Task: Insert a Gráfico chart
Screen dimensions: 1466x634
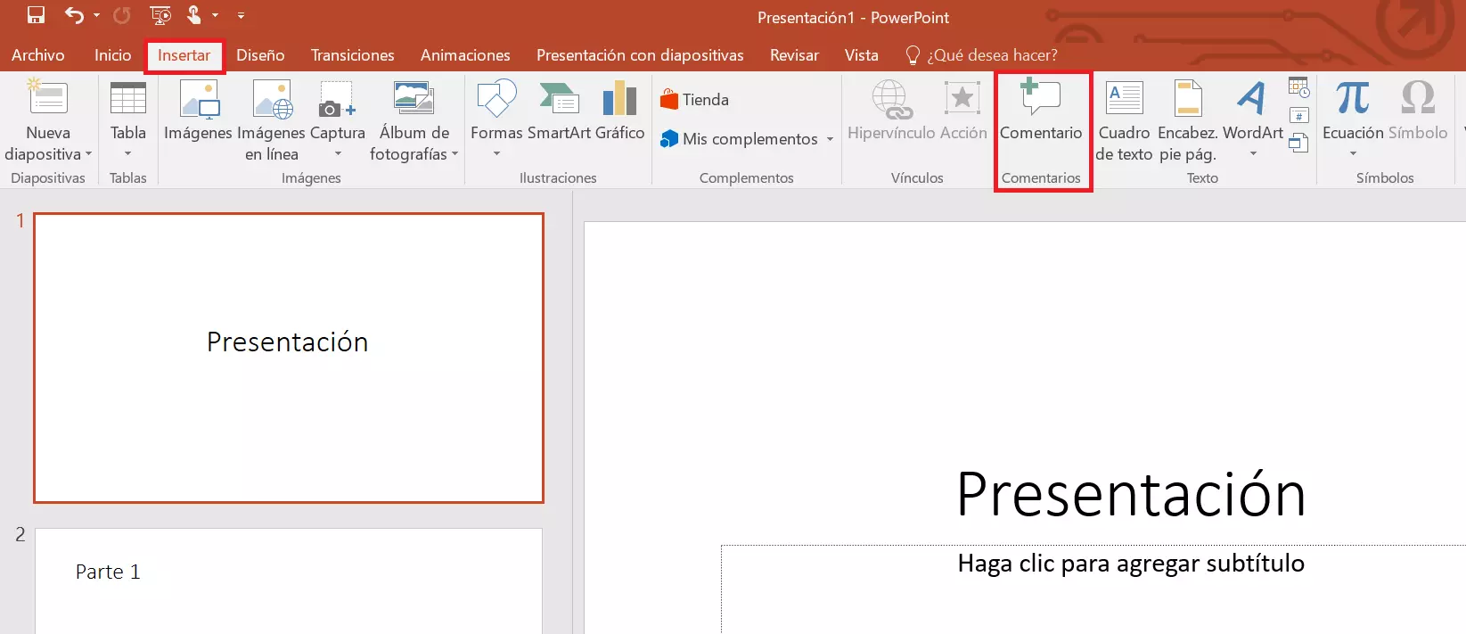Action: (x=619, y=111)
